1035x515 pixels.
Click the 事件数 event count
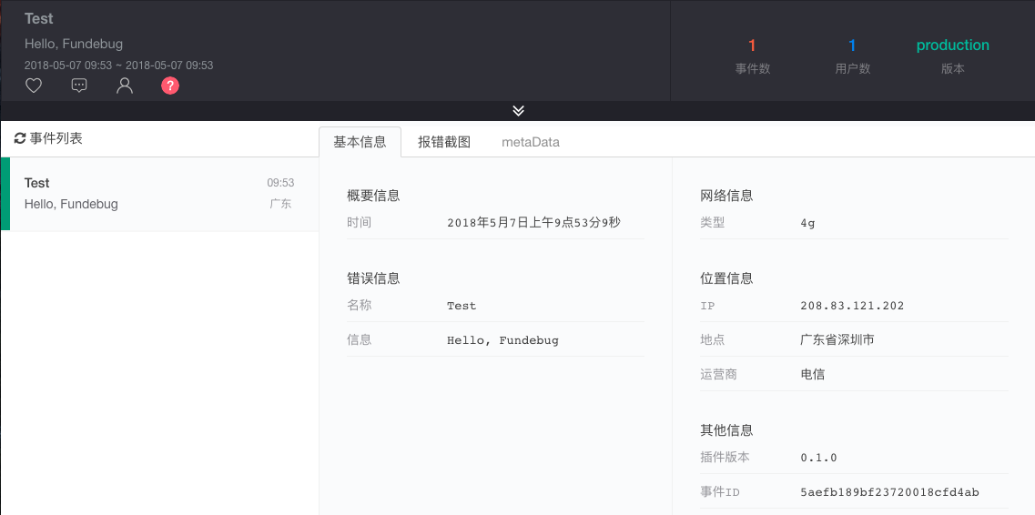752,45
